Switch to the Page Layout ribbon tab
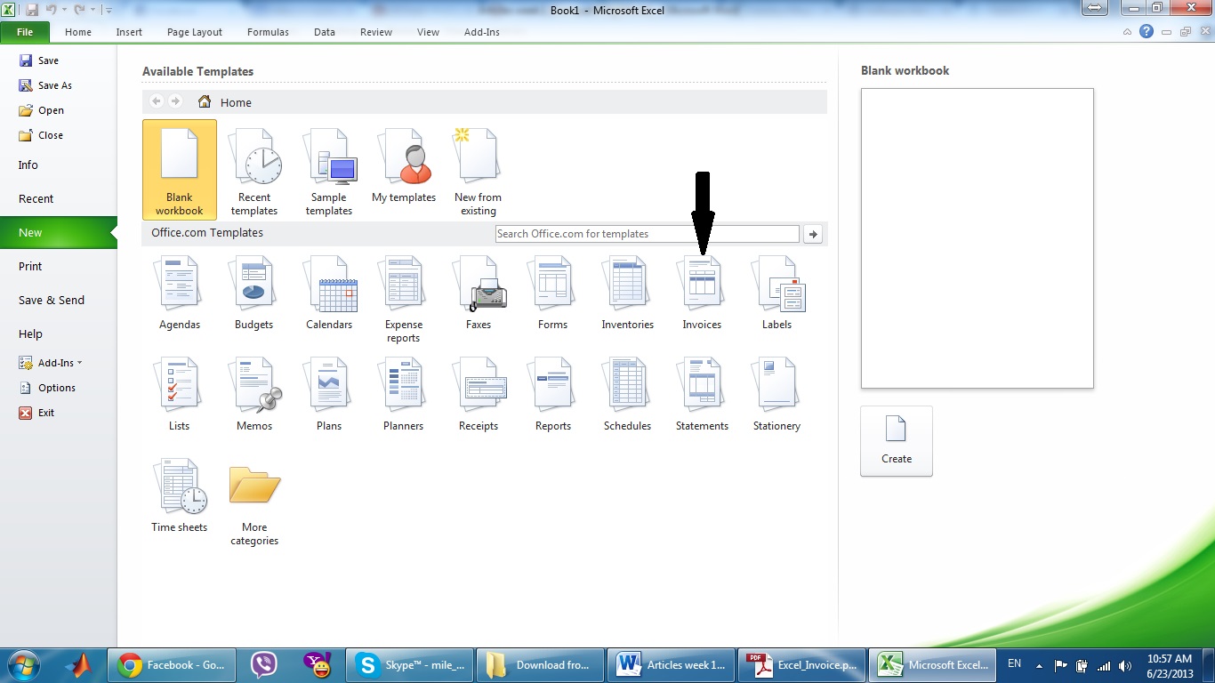This screenshot has width=1215, height=683. click(195, 32)
